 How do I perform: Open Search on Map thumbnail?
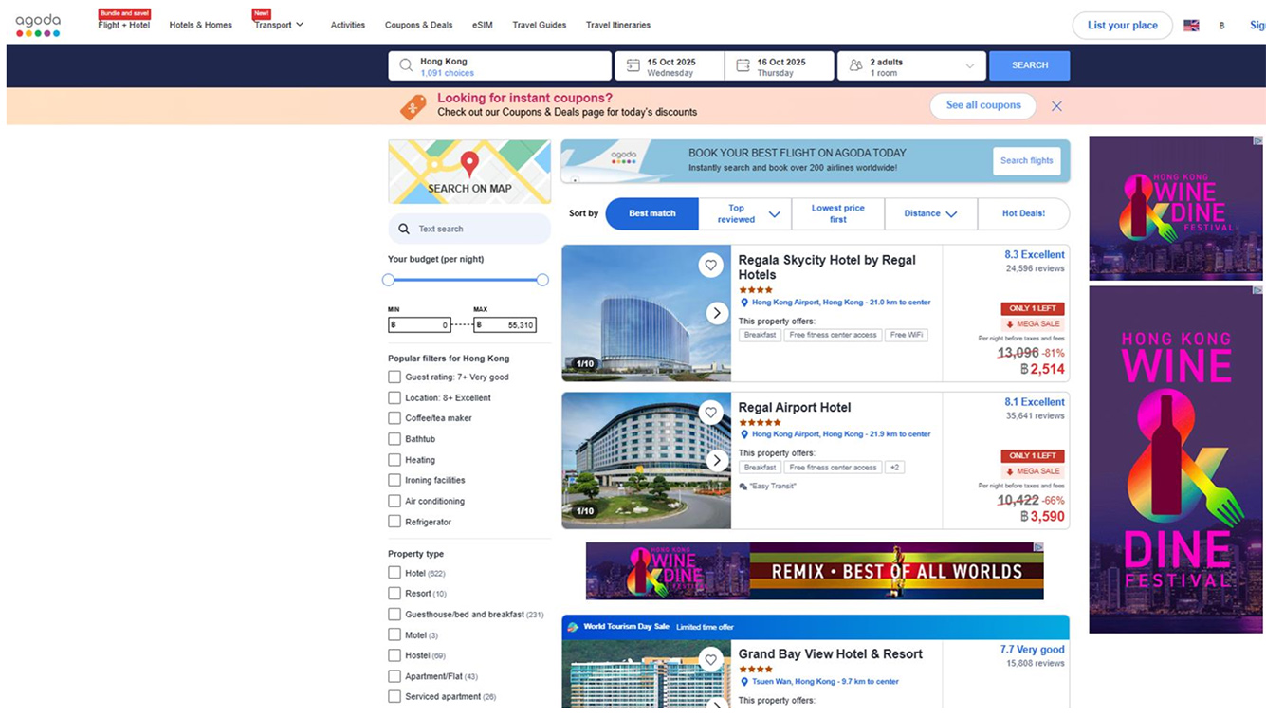469,172
